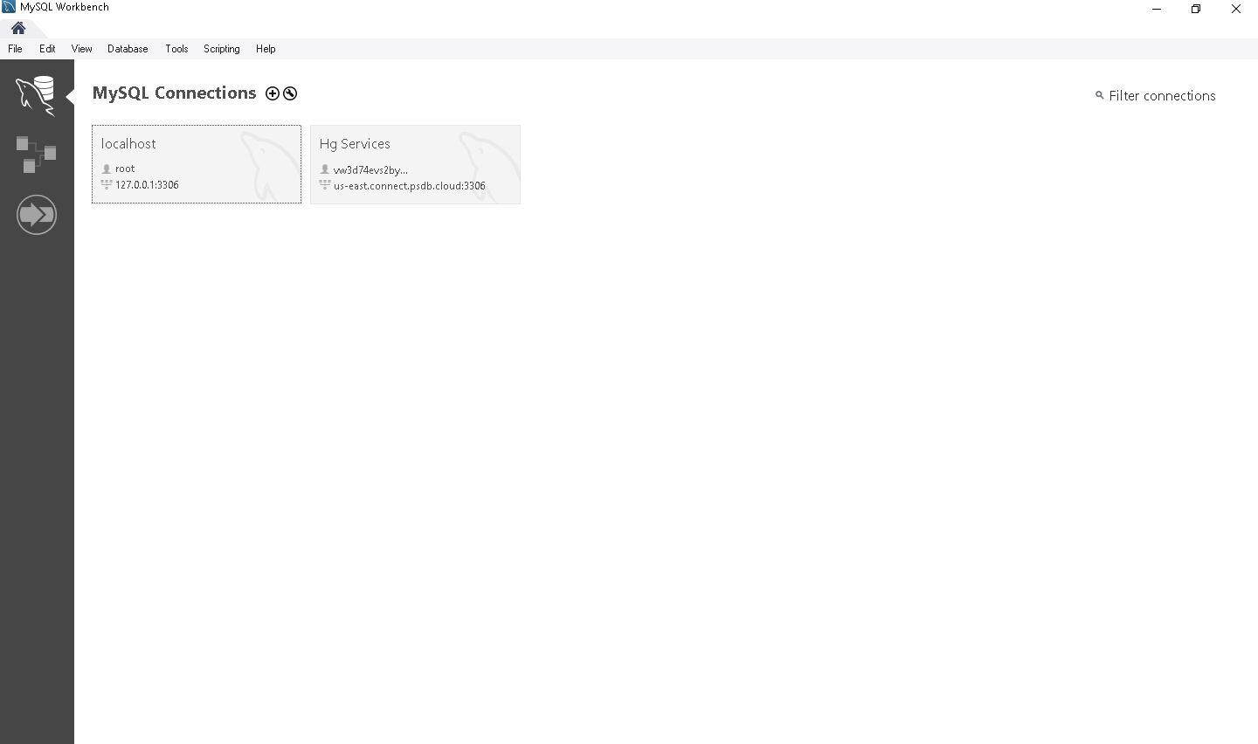Click the root user label on localhost tile
This screenshot has width=1258, height=744.
pyautogui.click(x=125, y=169)
